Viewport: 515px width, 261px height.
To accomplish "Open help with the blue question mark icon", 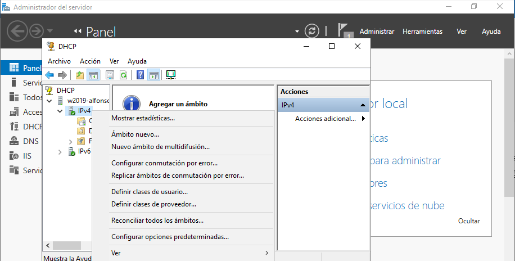I will point(140,75).
